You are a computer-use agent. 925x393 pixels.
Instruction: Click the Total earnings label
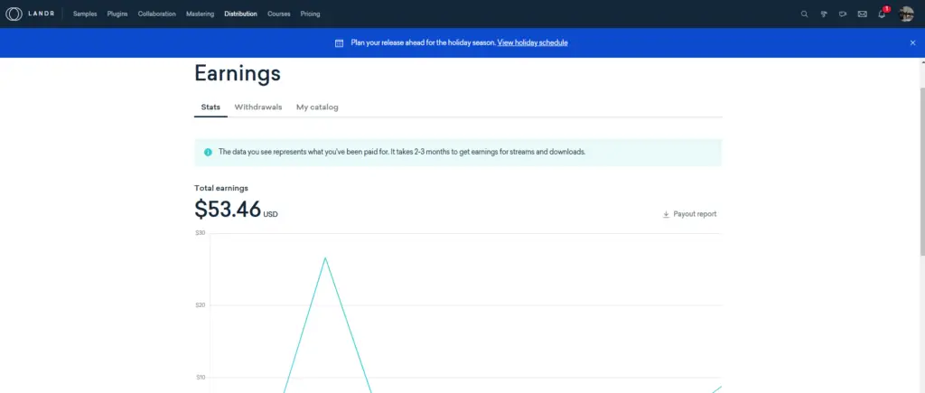tap(221, 188)
